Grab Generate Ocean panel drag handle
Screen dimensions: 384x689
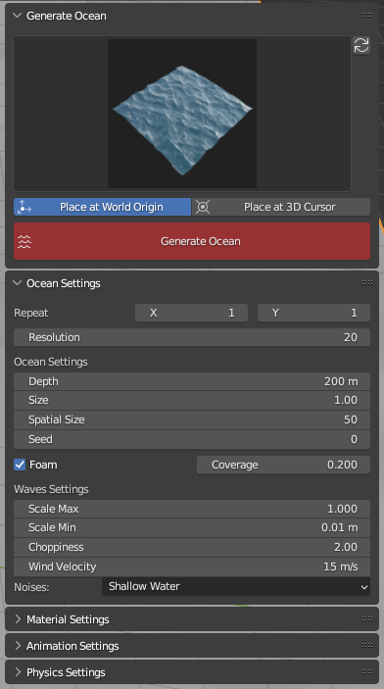[367, 16]
